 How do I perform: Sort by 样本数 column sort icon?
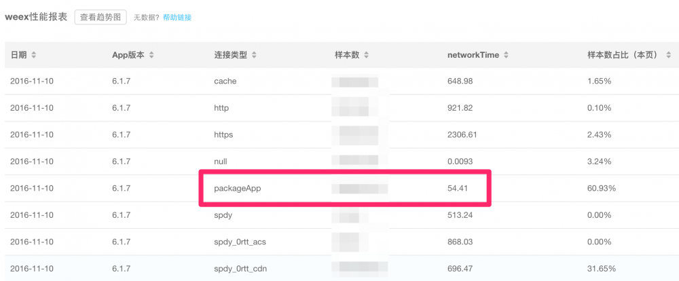pos(367,55)
